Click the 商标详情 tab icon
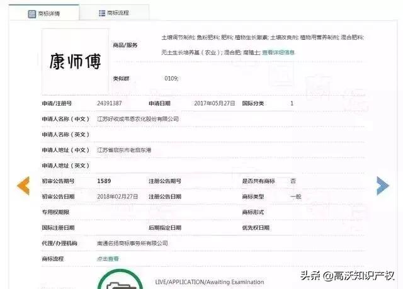The width and height of the screenshot is (403, 289). [32, 14]
